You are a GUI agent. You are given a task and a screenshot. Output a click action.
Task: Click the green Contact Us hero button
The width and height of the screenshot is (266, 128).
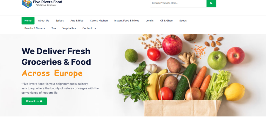[x=34, y=101]
